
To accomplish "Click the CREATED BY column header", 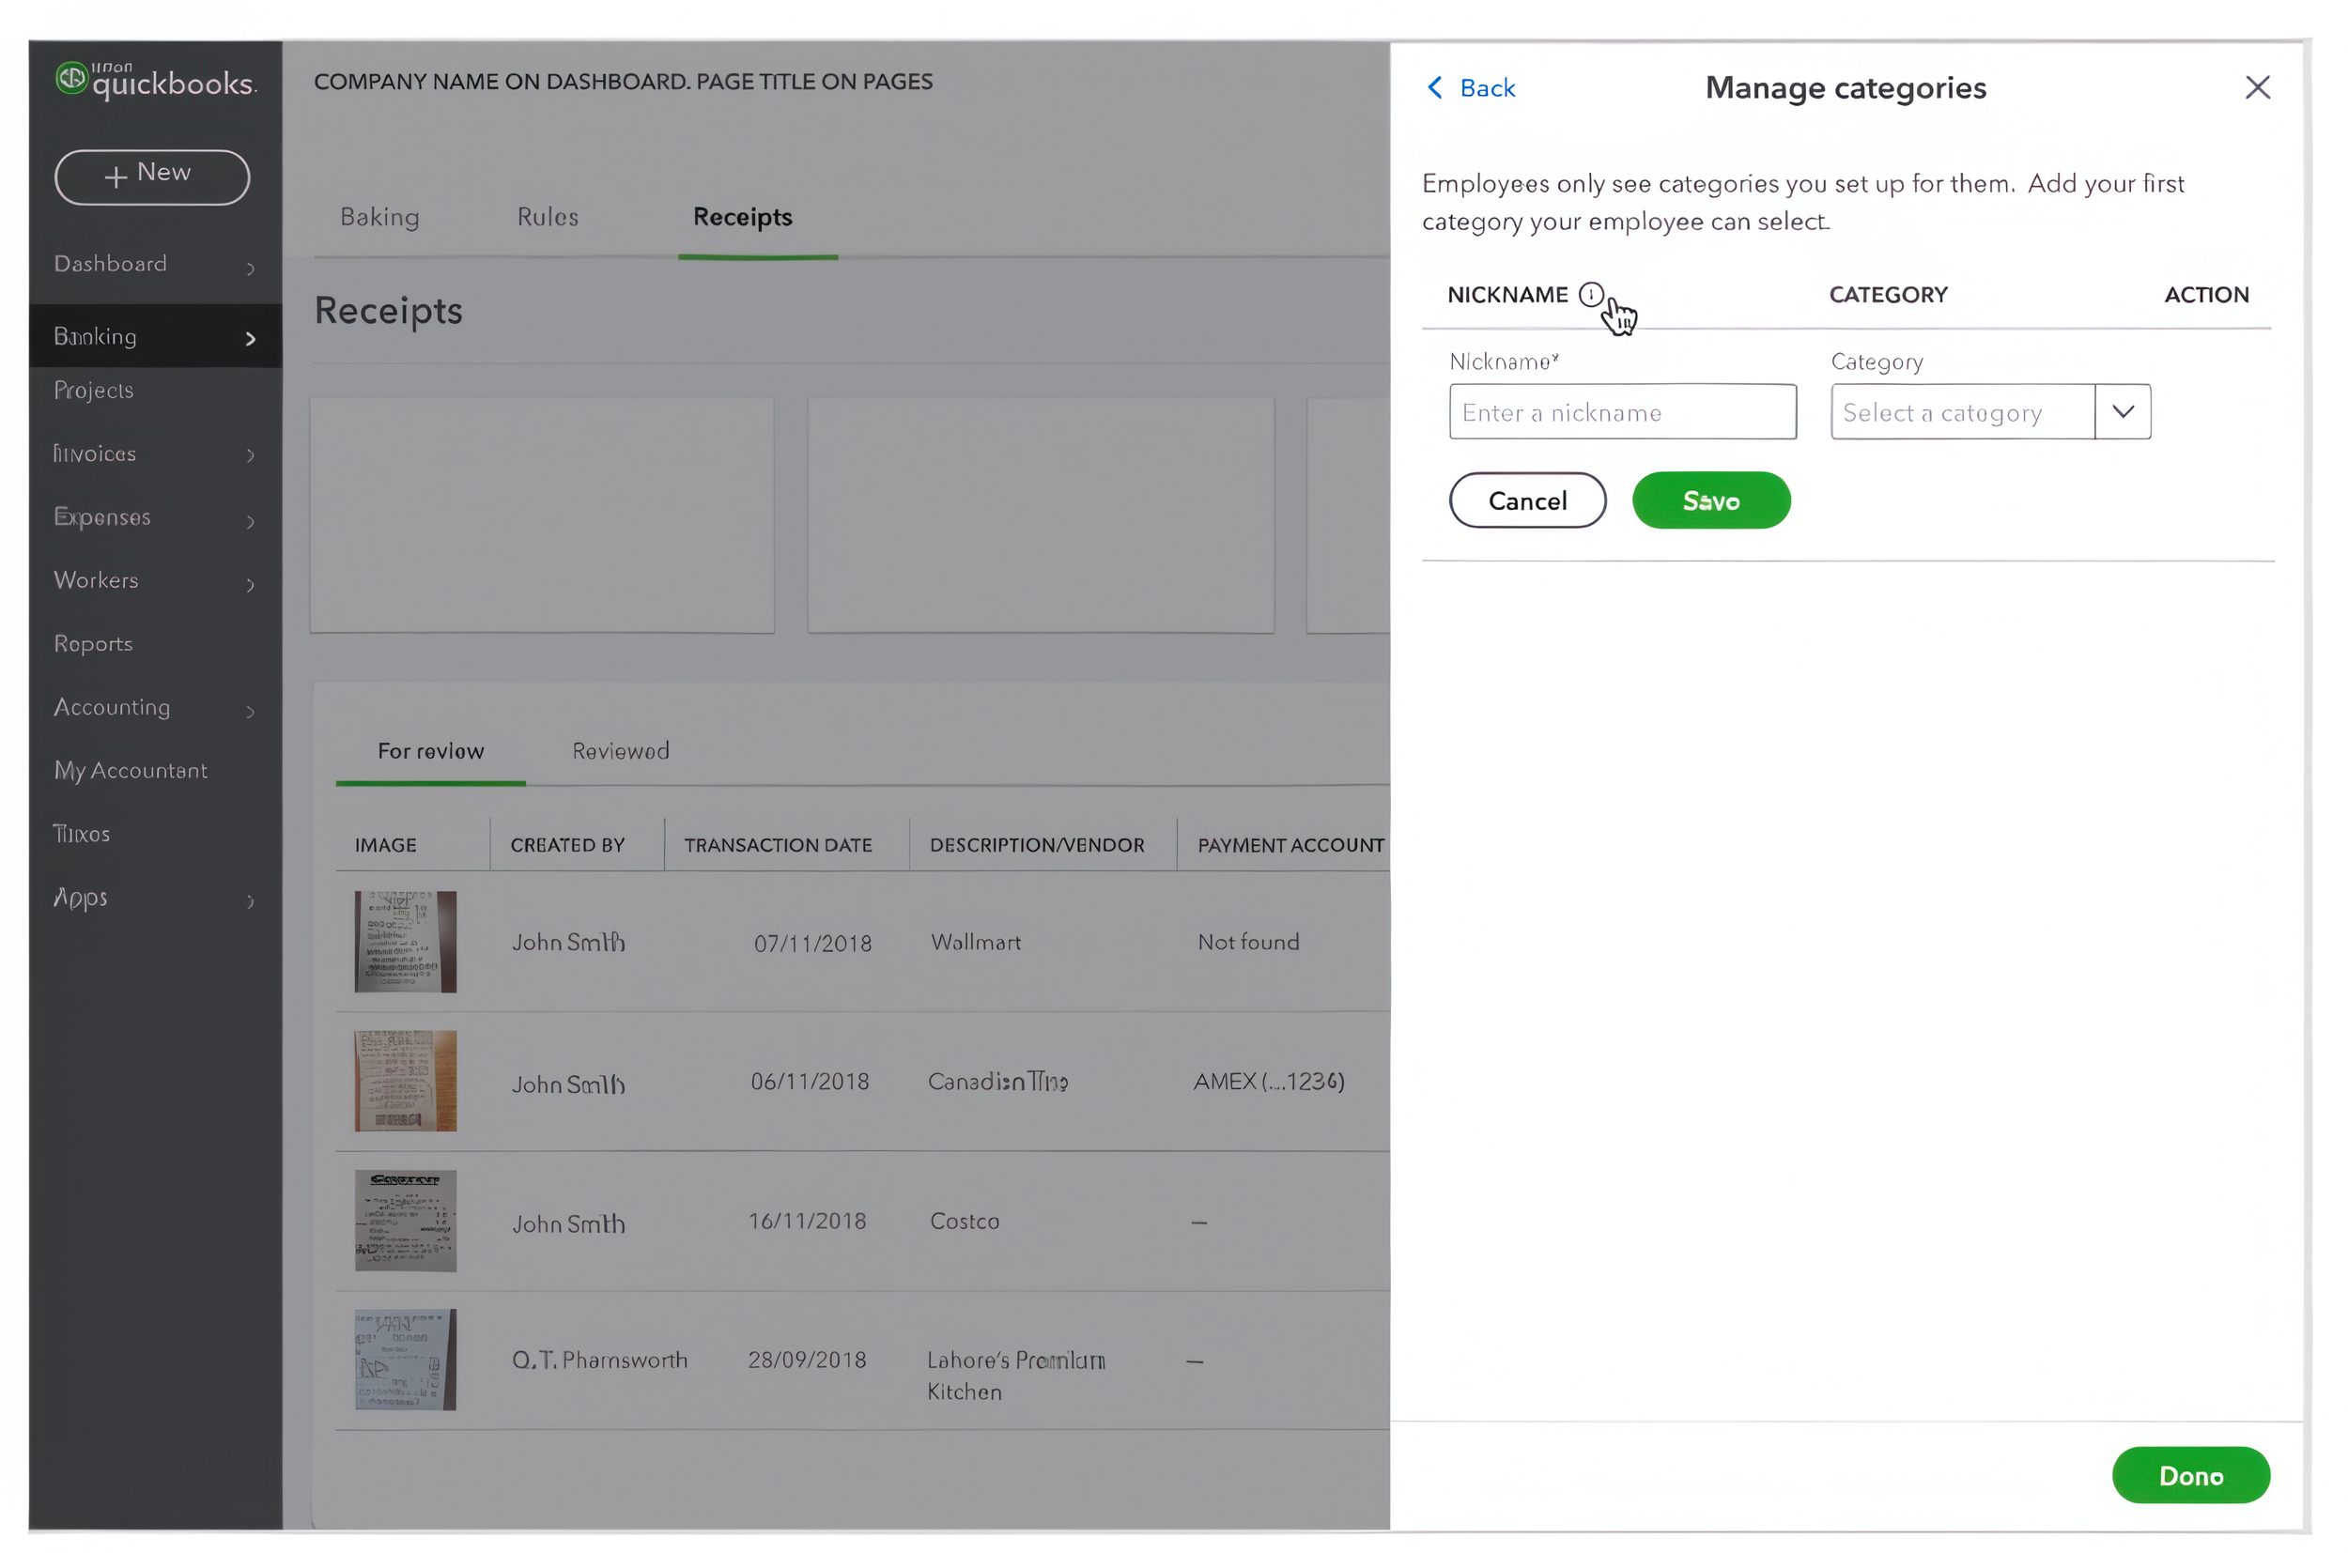I will pyautogui.click(x=567, y=845).
